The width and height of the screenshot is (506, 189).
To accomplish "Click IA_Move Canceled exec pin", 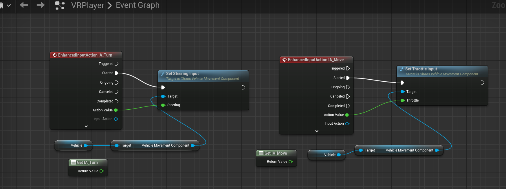I will (348, 96).
